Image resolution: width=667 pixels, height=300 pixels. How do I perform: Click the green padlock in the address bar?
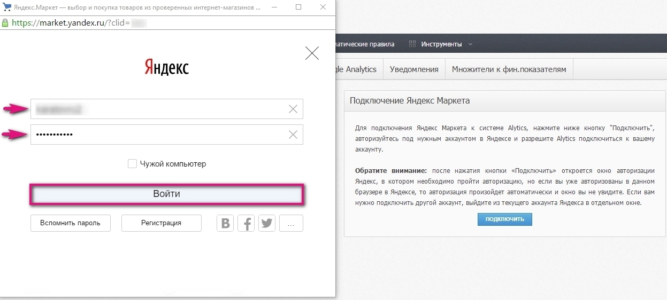(x=5, y=23)
